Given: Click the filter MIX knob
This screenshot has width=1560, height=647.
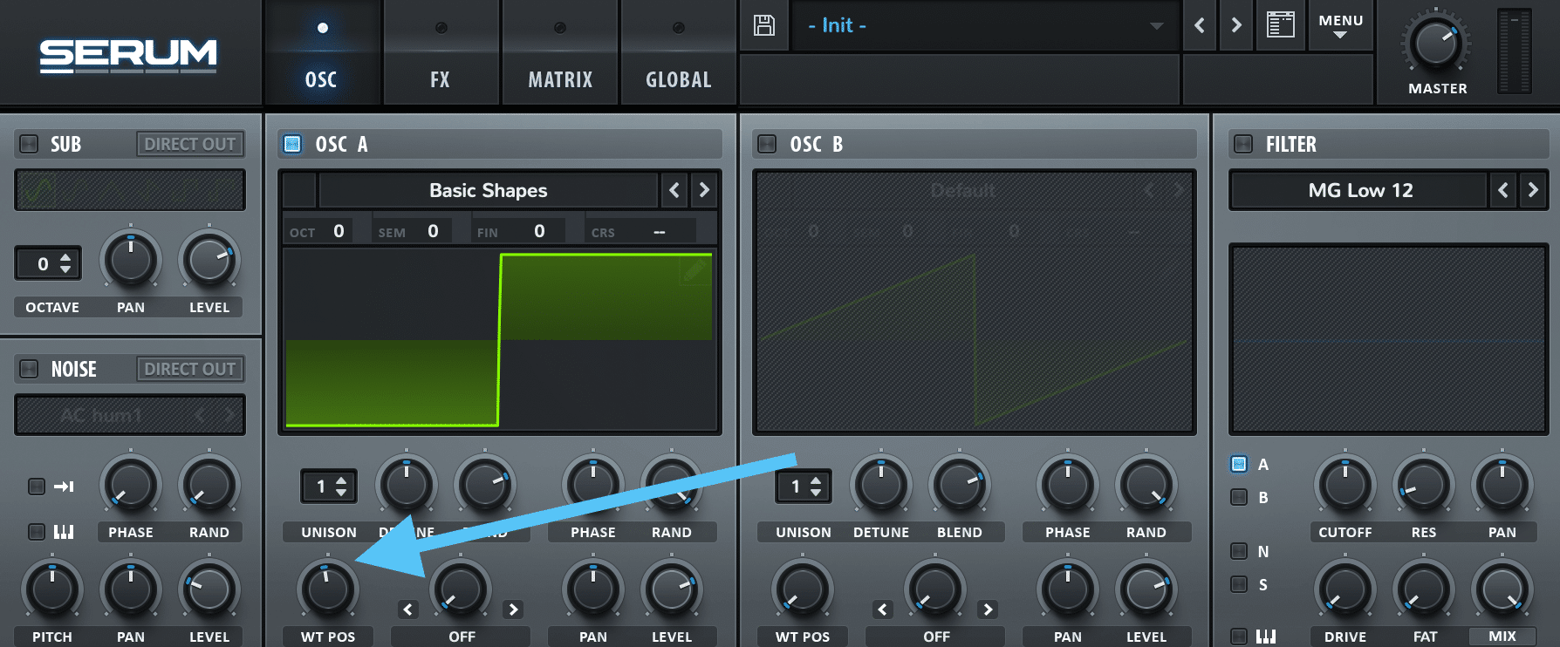Looking at the screenshot, I should [1502, 589].
